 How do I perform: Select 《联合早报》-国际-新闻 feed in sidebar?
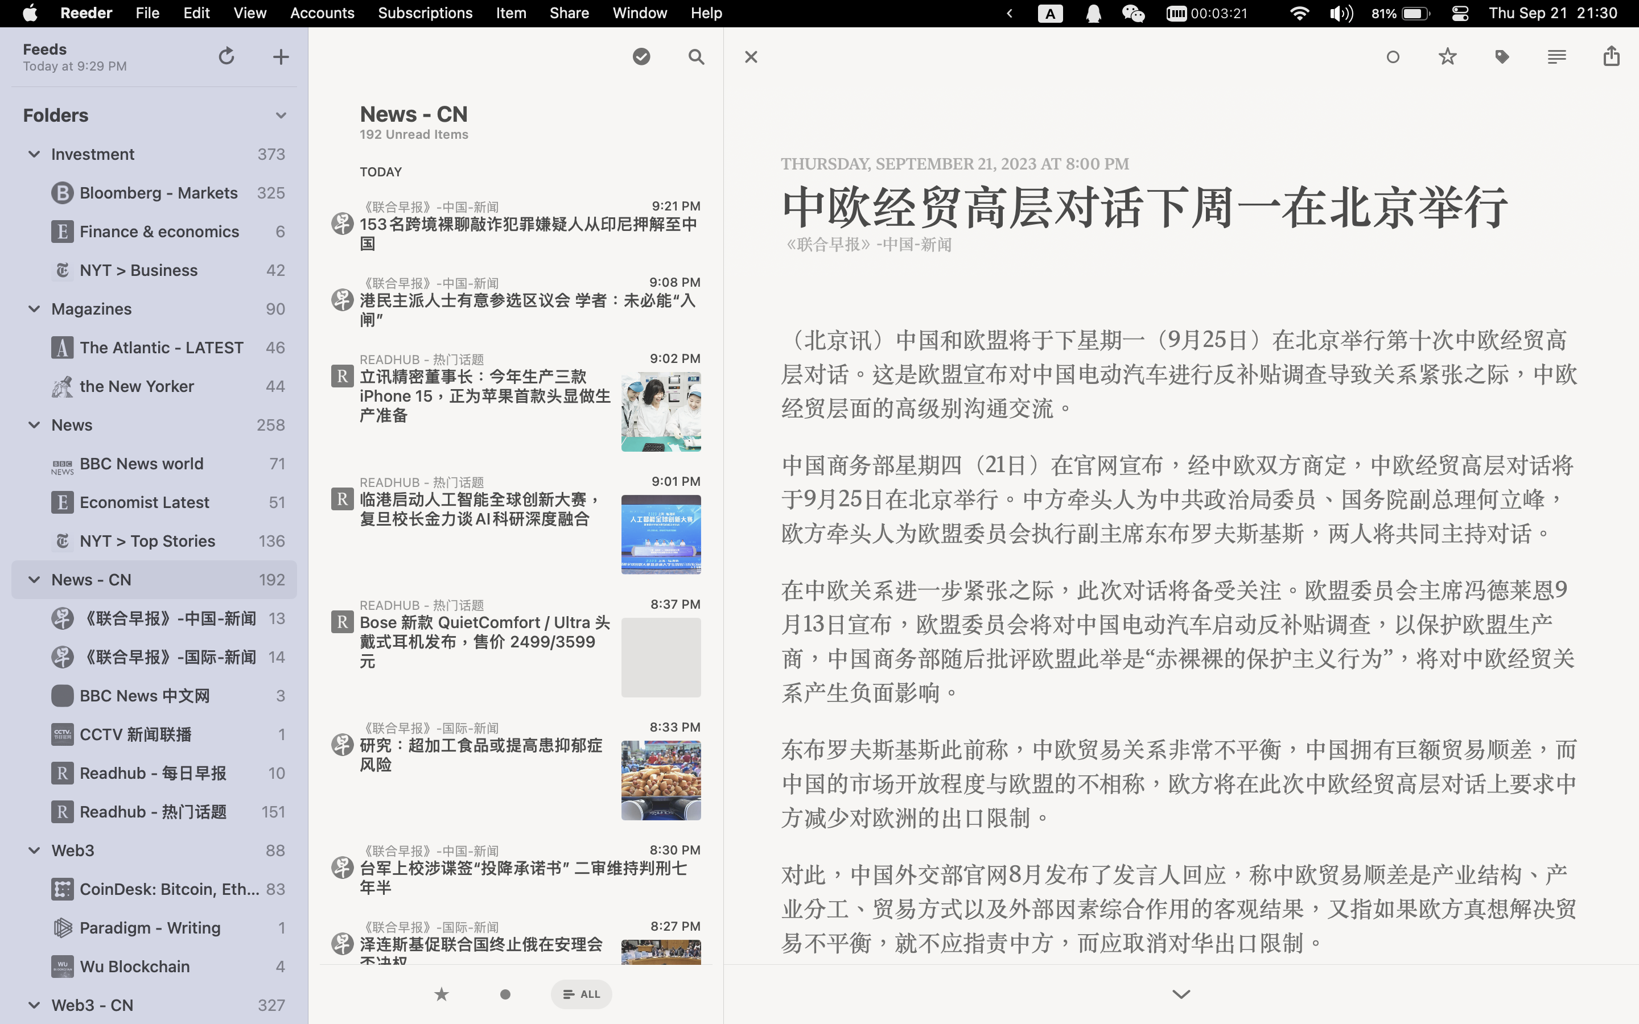(x=154, y=657)
